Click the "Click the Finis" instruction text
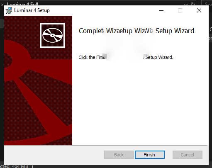Screen dimensions: 212x168 (x=92, y=57)
